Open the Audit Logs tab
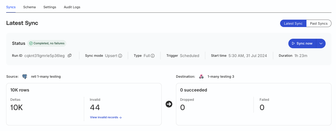 click(72, 7)
